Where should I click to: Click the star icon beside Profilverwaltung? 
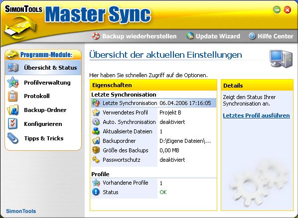pyautogui.click(x=13, y=82)
